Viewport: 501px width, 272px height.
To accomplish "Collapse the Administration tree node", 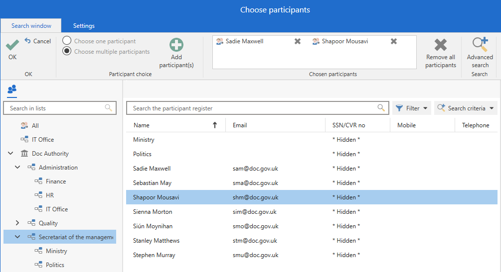I will click(17, 167).
